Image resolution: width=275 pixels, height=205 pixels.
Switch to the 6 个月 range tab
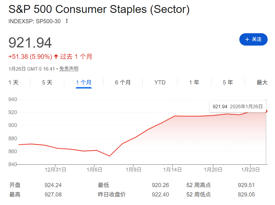[123, 83]
